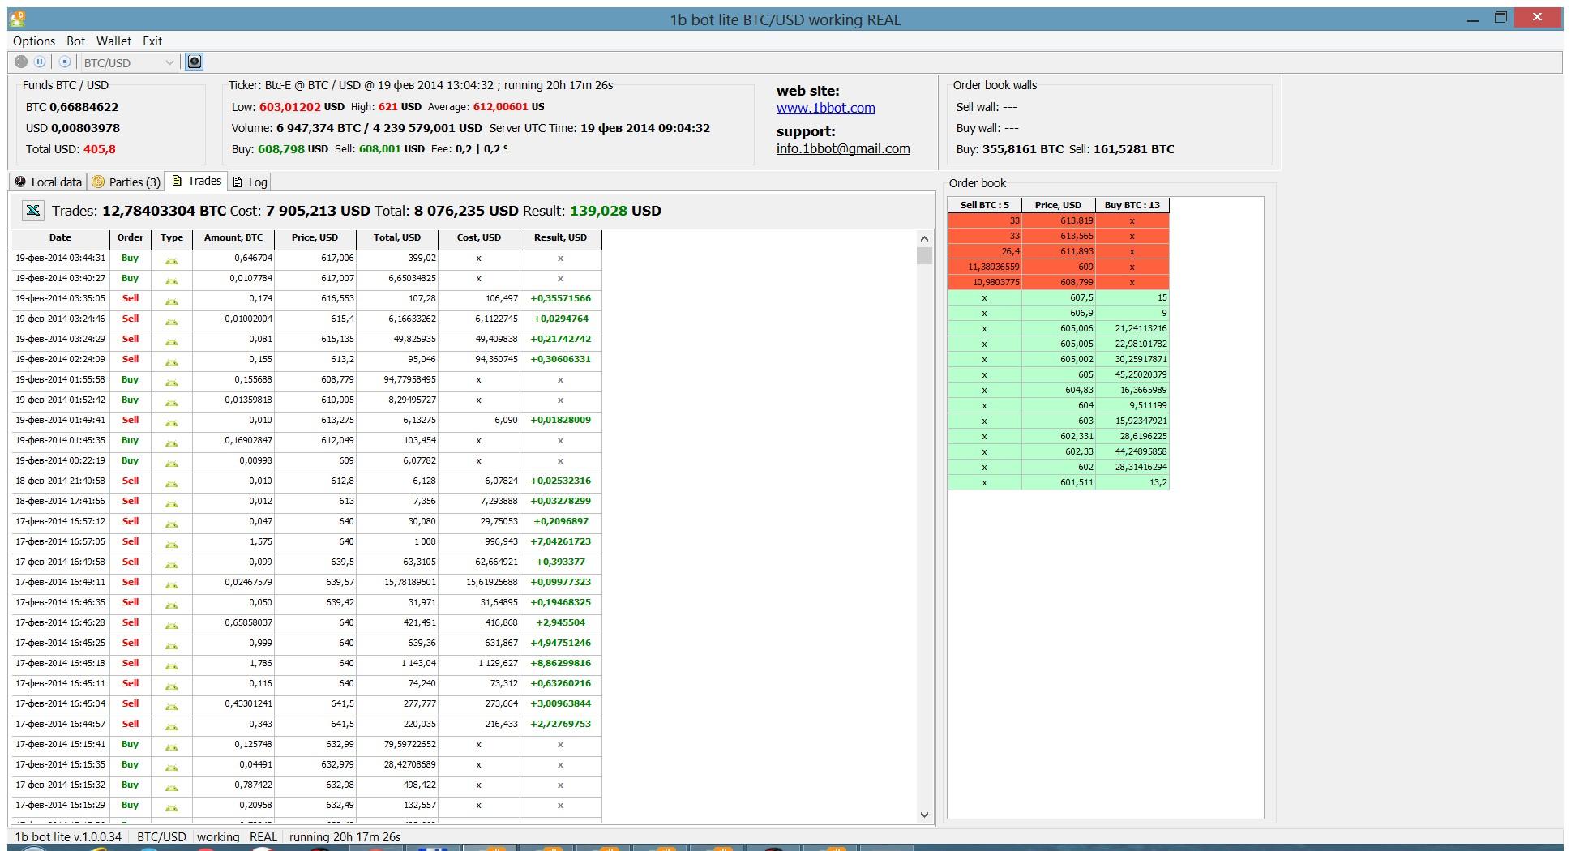Click the stop bot toolbar icon
Screen dimensions: 1571x851
click(x=65, y=62)
